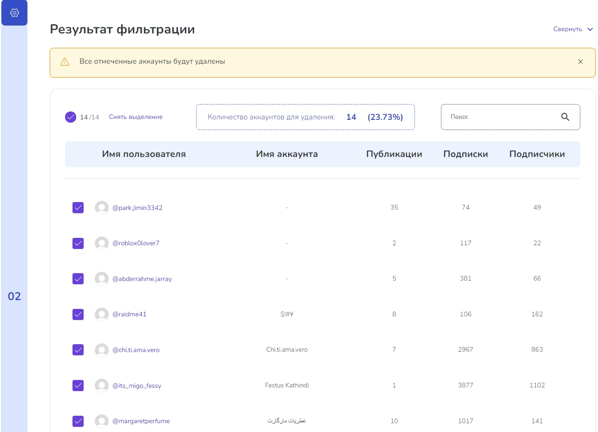Click the Публикации column header
The height and width of the screenshot is (432, 598).
click(x=394, y=154)
